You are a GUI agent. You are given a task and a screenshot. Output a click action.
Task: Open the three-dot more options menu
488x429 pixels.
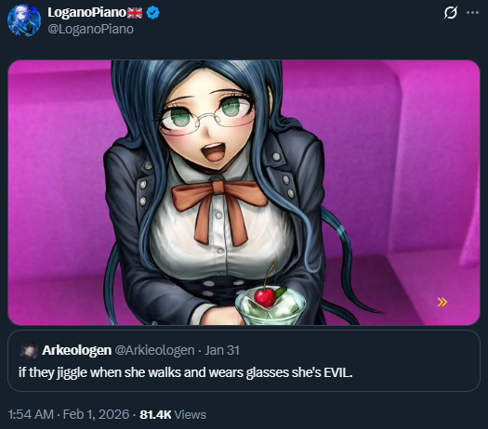(472, 13)
